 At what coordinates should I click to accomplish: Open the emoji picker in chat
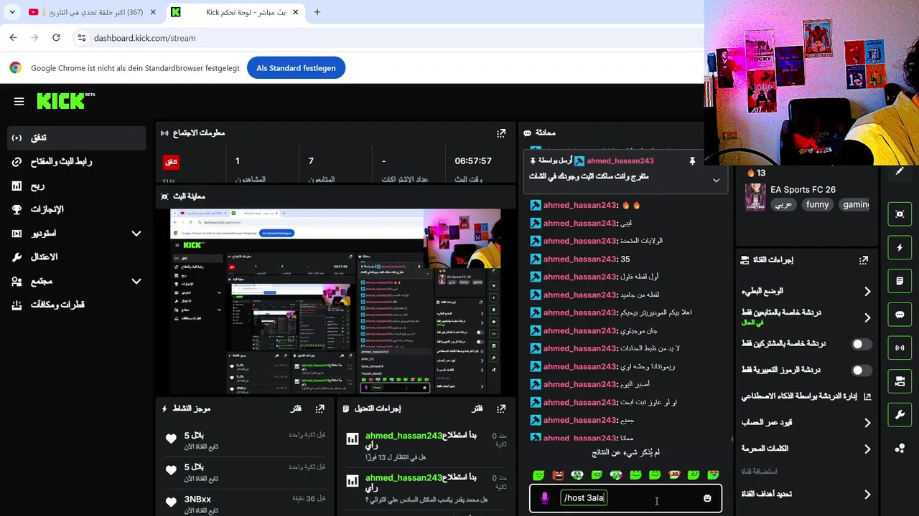point(707,498)
